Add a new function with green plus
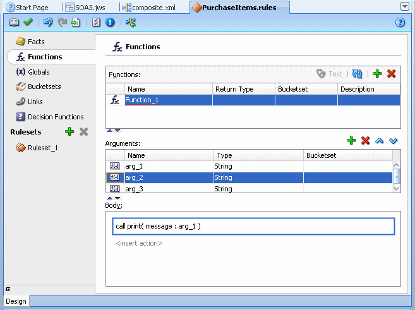Screen dimensions: 415x310 [x=377, y=73]
